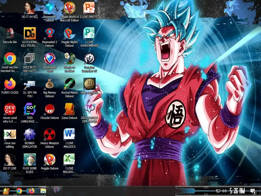Select the Adobe Dimension 'De' desktop shortcut
The image size is (261, 196).
[30, 37]
